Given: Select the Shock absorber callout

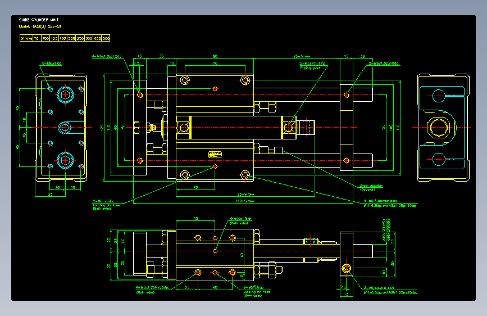Looking at the screenshot, I should (371, 186).
